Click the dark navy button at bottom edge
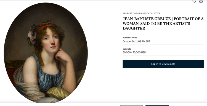Screen dimensions: 207x106 pos(157,106)
